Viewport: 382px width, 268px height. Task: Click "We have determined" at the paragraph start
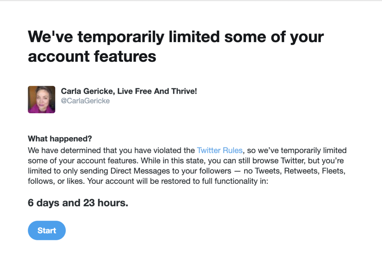coord(57,150)
